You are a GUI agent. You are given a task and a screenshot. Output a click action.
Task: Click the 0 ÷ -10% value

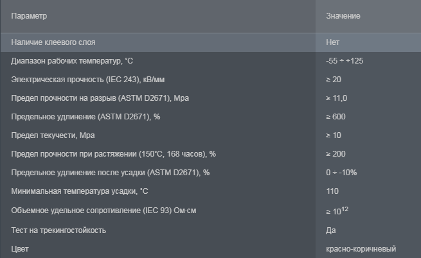point(341,173)
